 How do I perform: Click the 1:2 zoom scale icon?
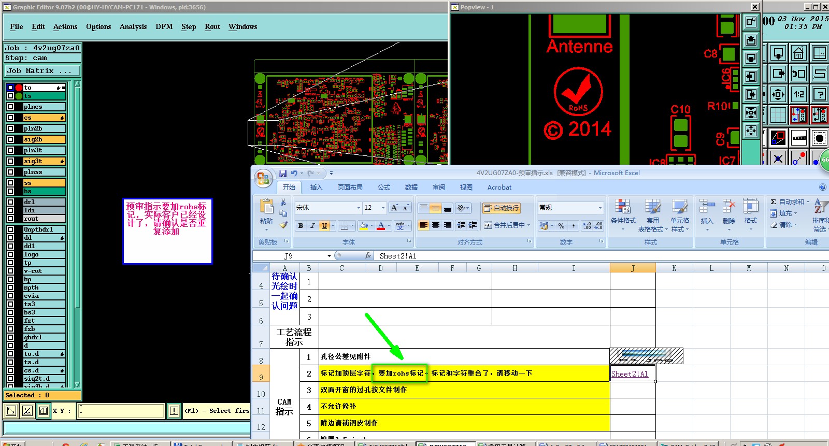pos(798,94)
